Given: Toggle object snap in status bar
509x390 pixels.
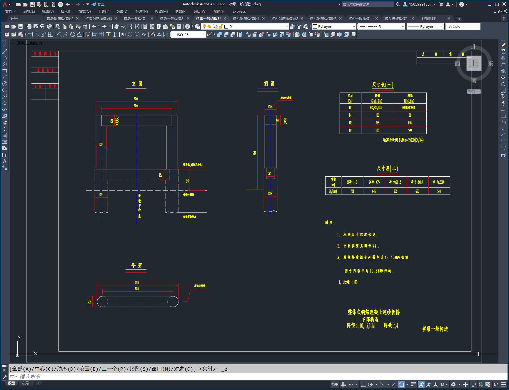Looking at the screenshot, I should point(401,384).
